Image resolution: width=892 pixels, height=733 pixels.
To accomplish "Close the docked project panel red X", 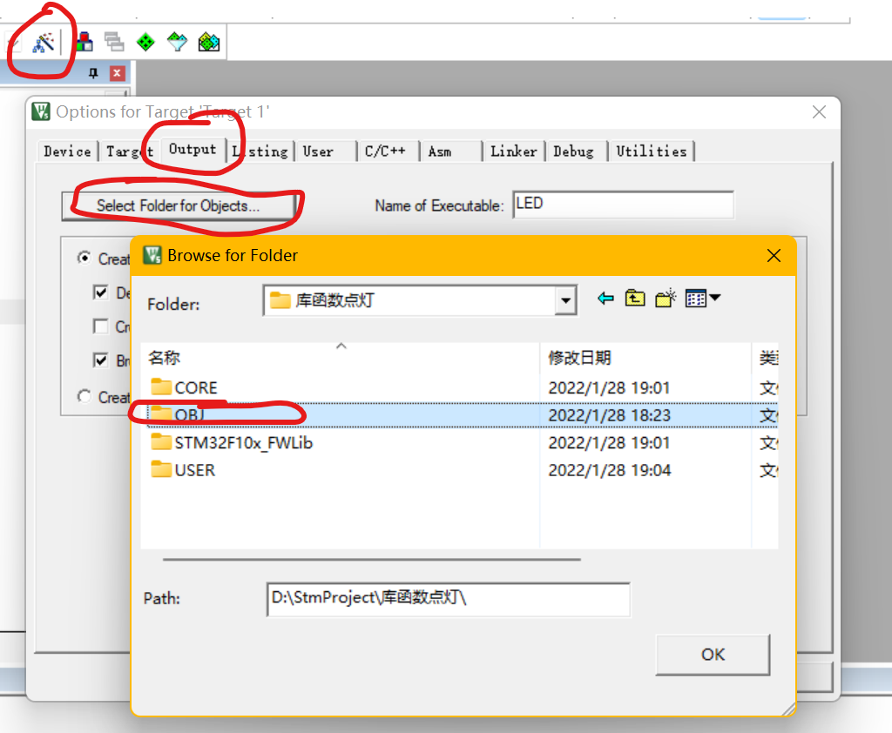I will pos(118,73).
